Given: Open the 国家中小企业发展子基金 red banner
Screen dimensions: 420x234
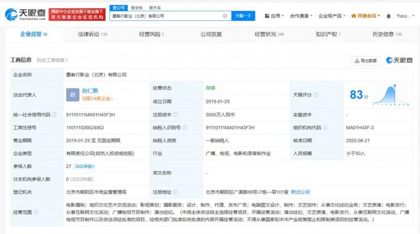Looking at the screenshot, I should (x=77, y=14).
